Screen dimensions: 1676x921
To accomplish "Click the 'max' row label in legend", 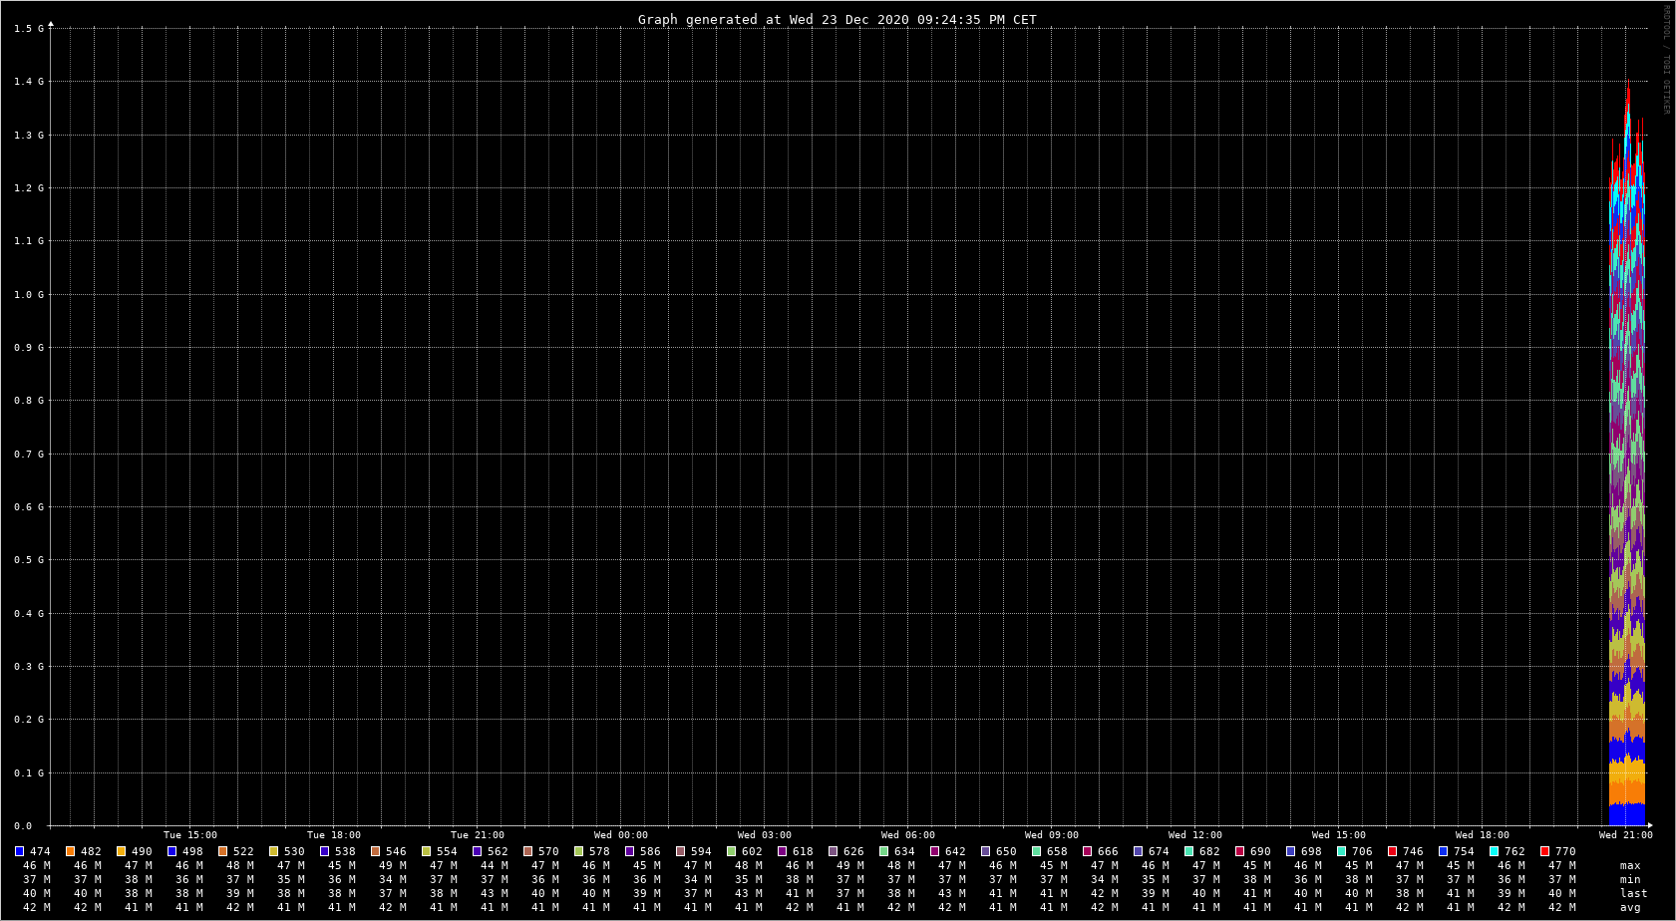I will pos(1630,865).
